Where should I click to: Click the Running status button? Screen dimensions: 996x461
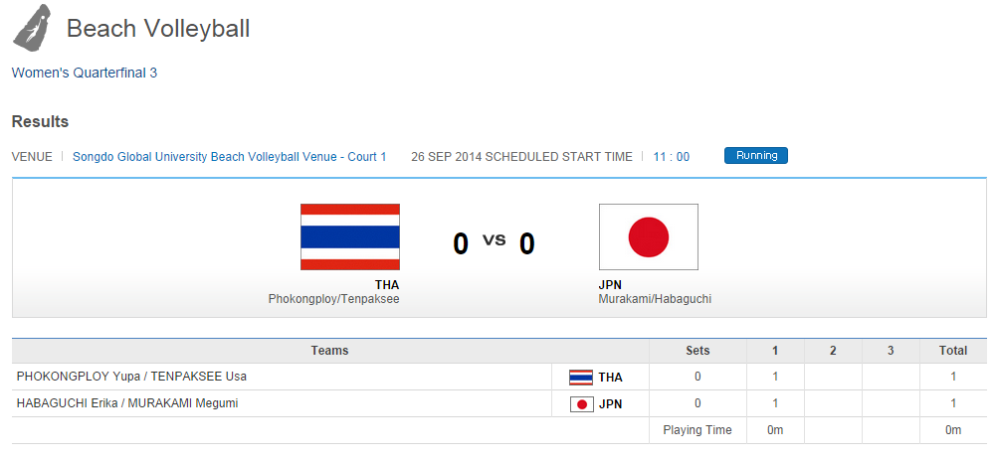pos(756,156)
